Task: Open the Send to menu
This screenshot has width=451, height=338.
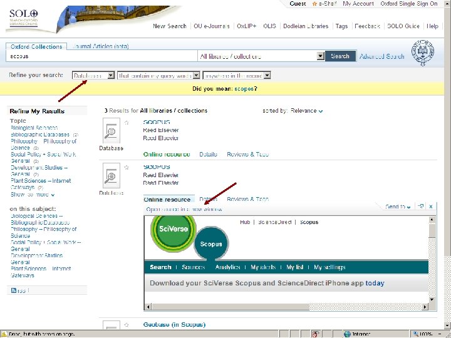Action: 398,207
